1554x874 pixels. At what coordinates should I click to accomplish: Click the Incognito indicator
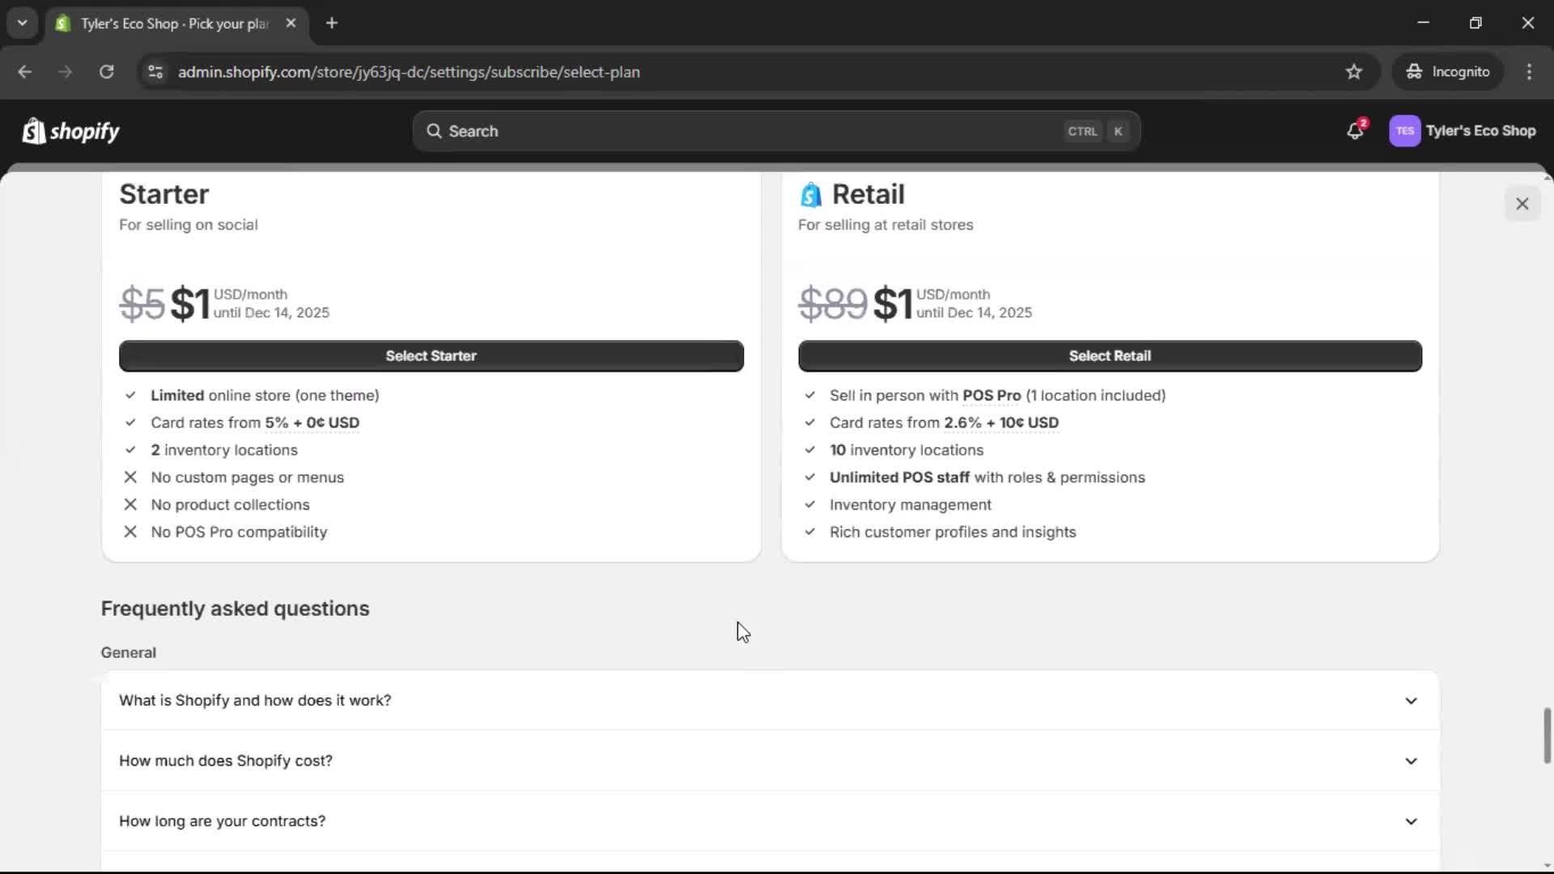point(1448,72)
